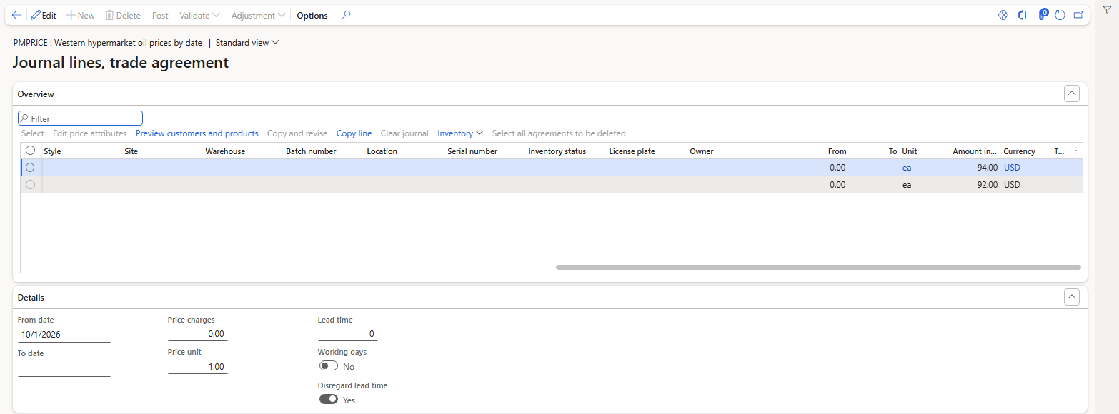Image resolution: width=1119 pixels, height=414 pixels.
Task: Click the grid's horizontal scrollbar
Action: pos(818,268)
